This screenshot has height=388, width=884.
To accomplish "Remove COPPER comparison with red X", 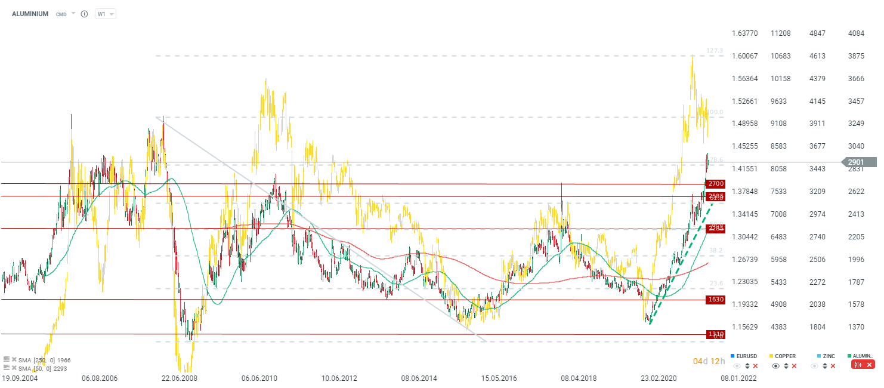I will 794,366.
